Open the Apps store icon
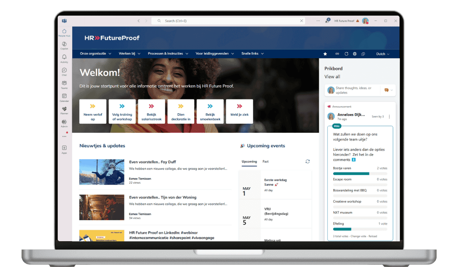 click(x=64, y=149)
